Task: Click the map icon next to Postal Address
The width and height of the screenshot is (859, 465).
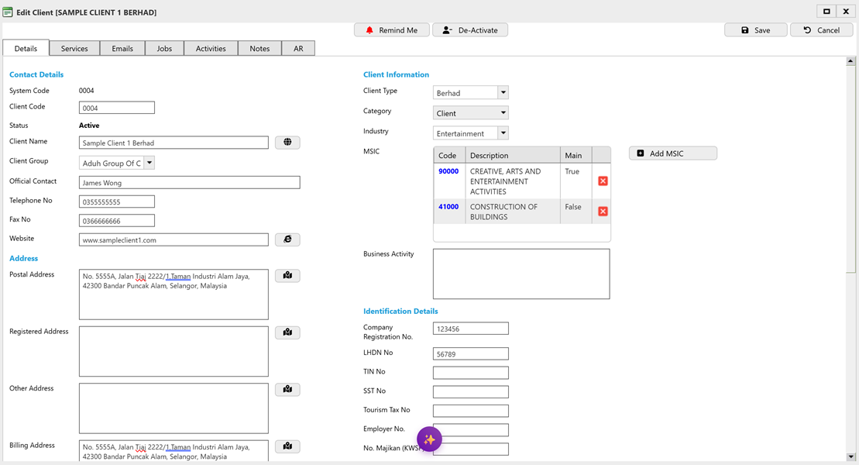Action: [x=287, y=275]
